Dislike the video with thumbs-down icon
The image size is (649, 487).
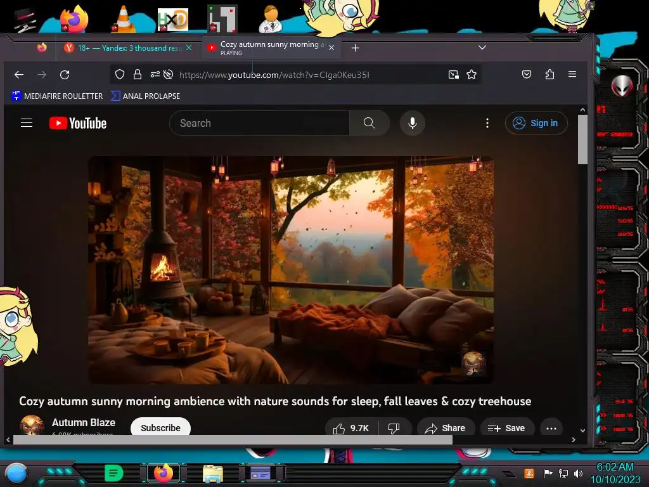(x=394, y=428)
